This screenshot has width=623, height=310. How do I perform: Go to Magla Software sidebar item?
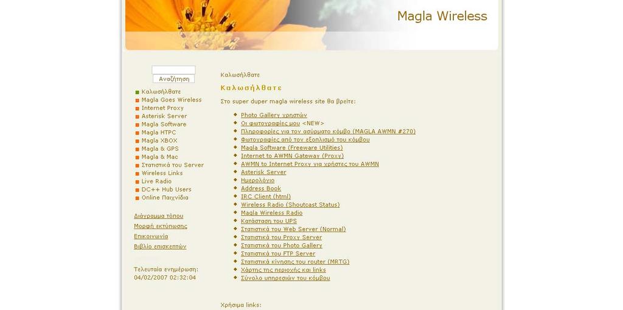164,124
